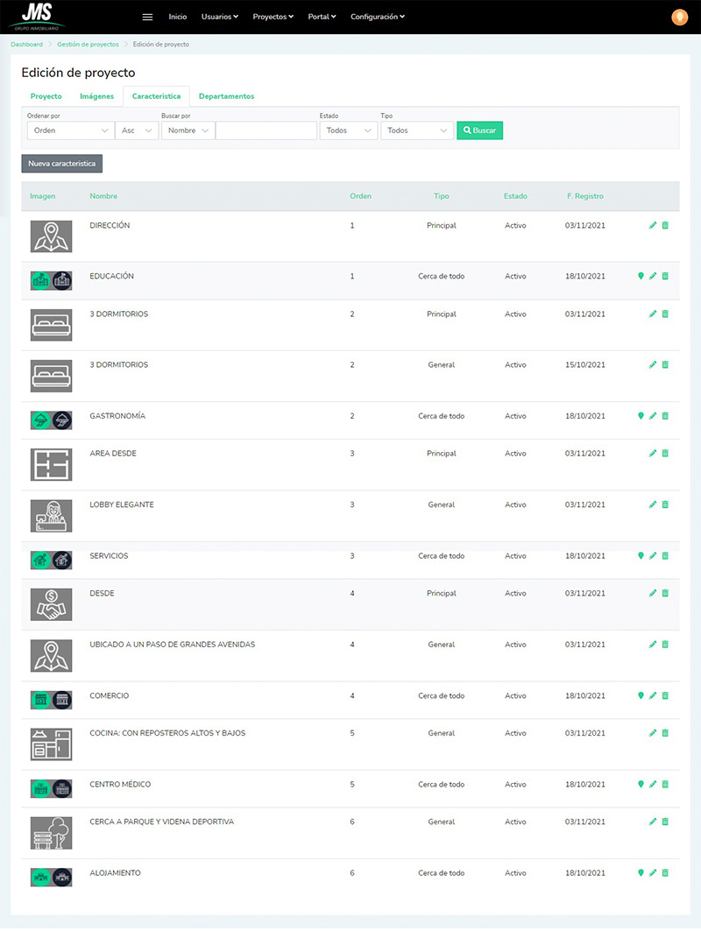Screen dimensions: 701x931
Task: Delete the DIRECCIÓN row with trash icon
Action: tap(665, 226)
